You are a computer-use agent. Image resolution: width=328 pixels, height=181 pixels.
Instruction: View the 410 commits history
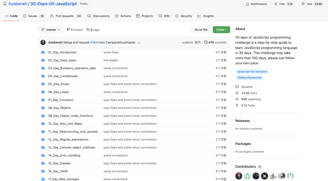[x=215, y=42]
